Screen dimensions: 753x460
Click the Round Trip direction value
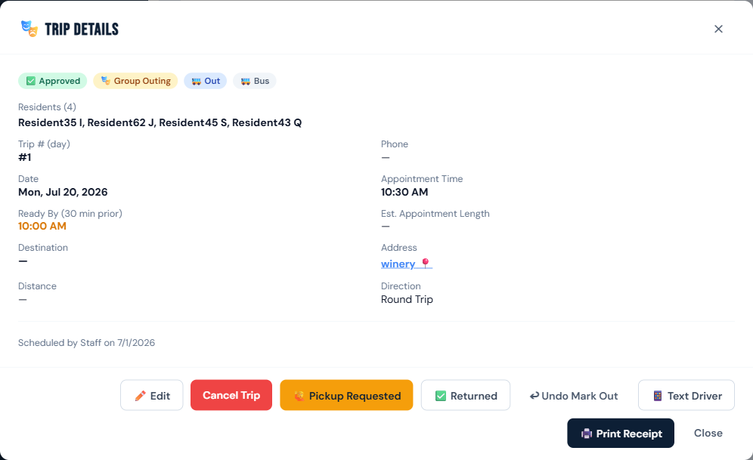(x=407, y=299)
